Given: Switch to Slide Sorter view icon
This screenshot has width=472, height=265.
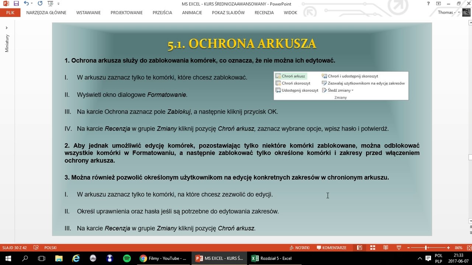Looking at the screenshot, I should (x=372, y=248).
